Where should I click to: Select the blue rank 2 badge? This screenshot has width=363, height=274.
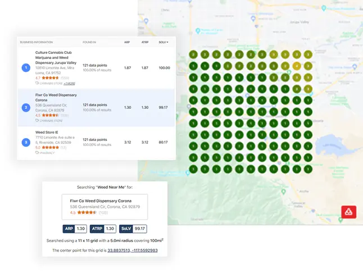pyautogui.click(x=26, y=108)
